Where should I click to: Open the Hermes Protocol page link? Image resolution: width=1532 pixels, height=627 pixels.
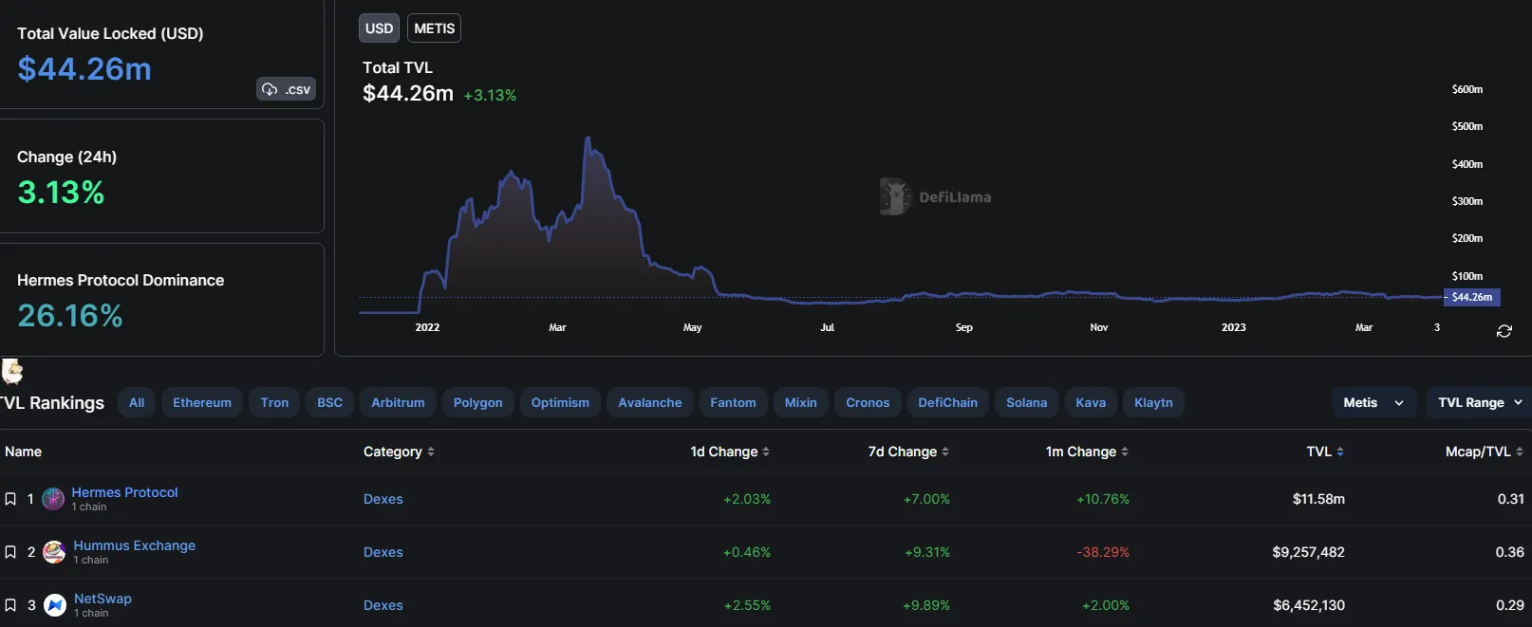click(x=124, y=492)
